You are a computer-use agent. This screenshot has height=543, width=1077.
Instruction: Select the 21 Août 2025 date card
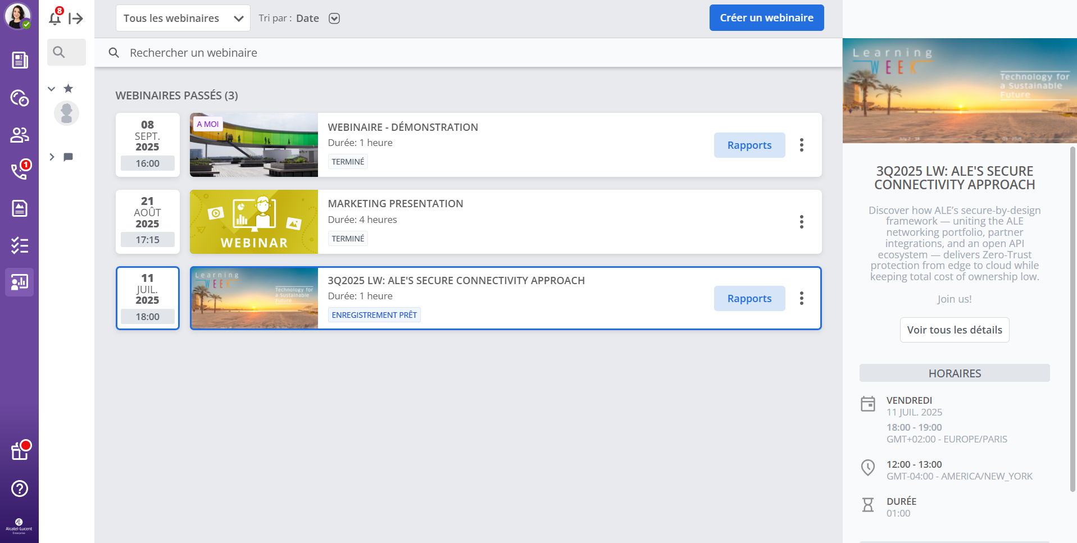coord(148,222)
